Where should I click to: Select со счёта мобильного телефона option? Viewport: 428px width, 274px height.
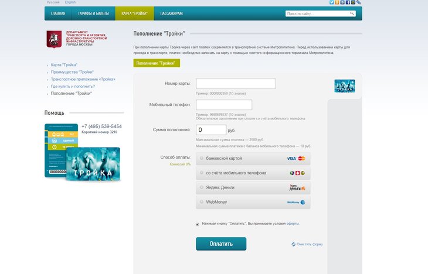pos(202,173)
